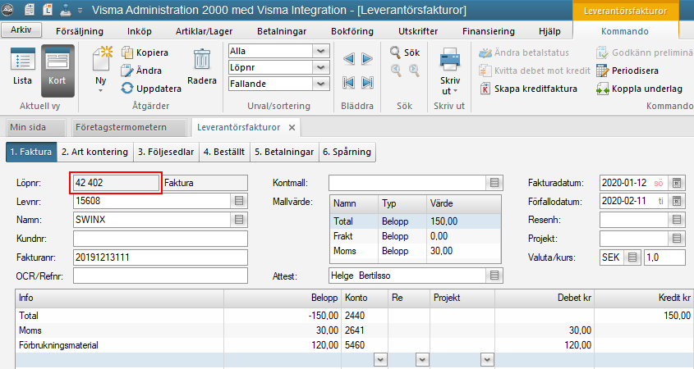Create new invoice with Ny
Image resolution: width=694 pixels, height=369 pixels.
tap(101, 70)
